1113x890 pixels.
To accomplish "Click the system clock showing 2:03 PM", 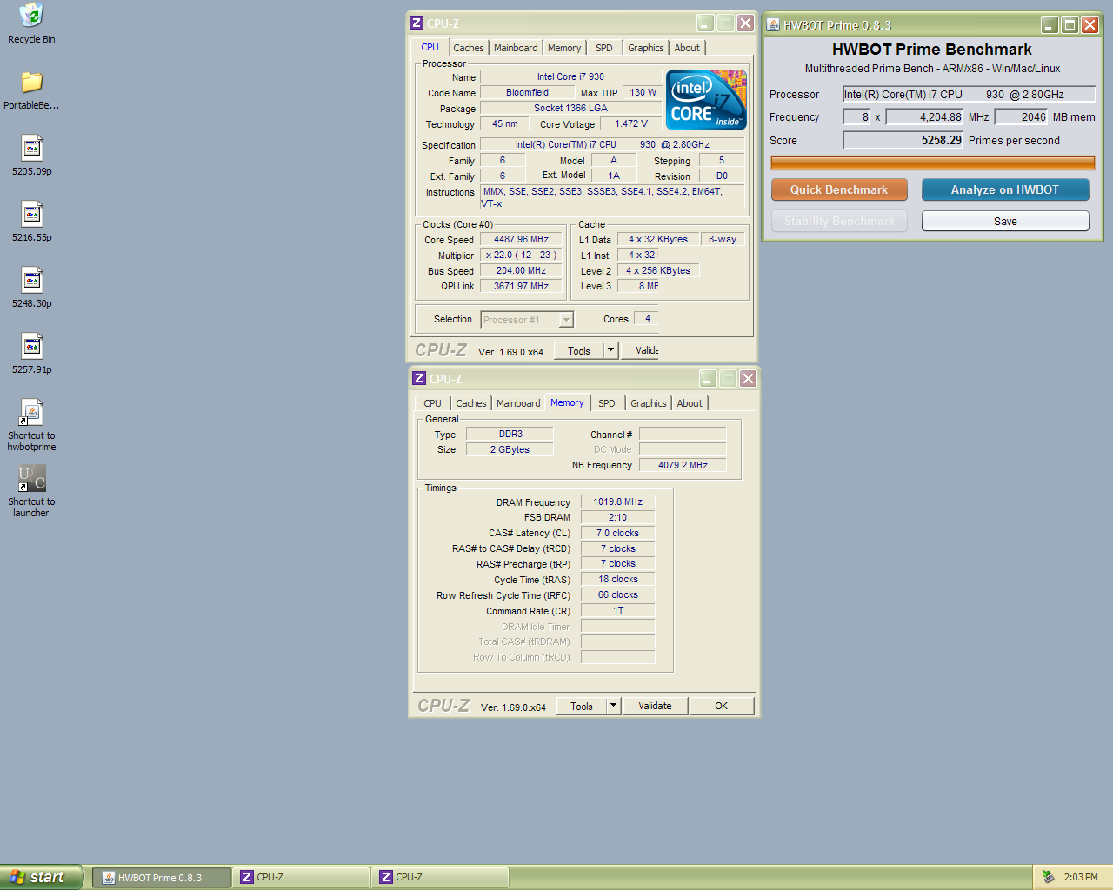I will point(1081,877).
